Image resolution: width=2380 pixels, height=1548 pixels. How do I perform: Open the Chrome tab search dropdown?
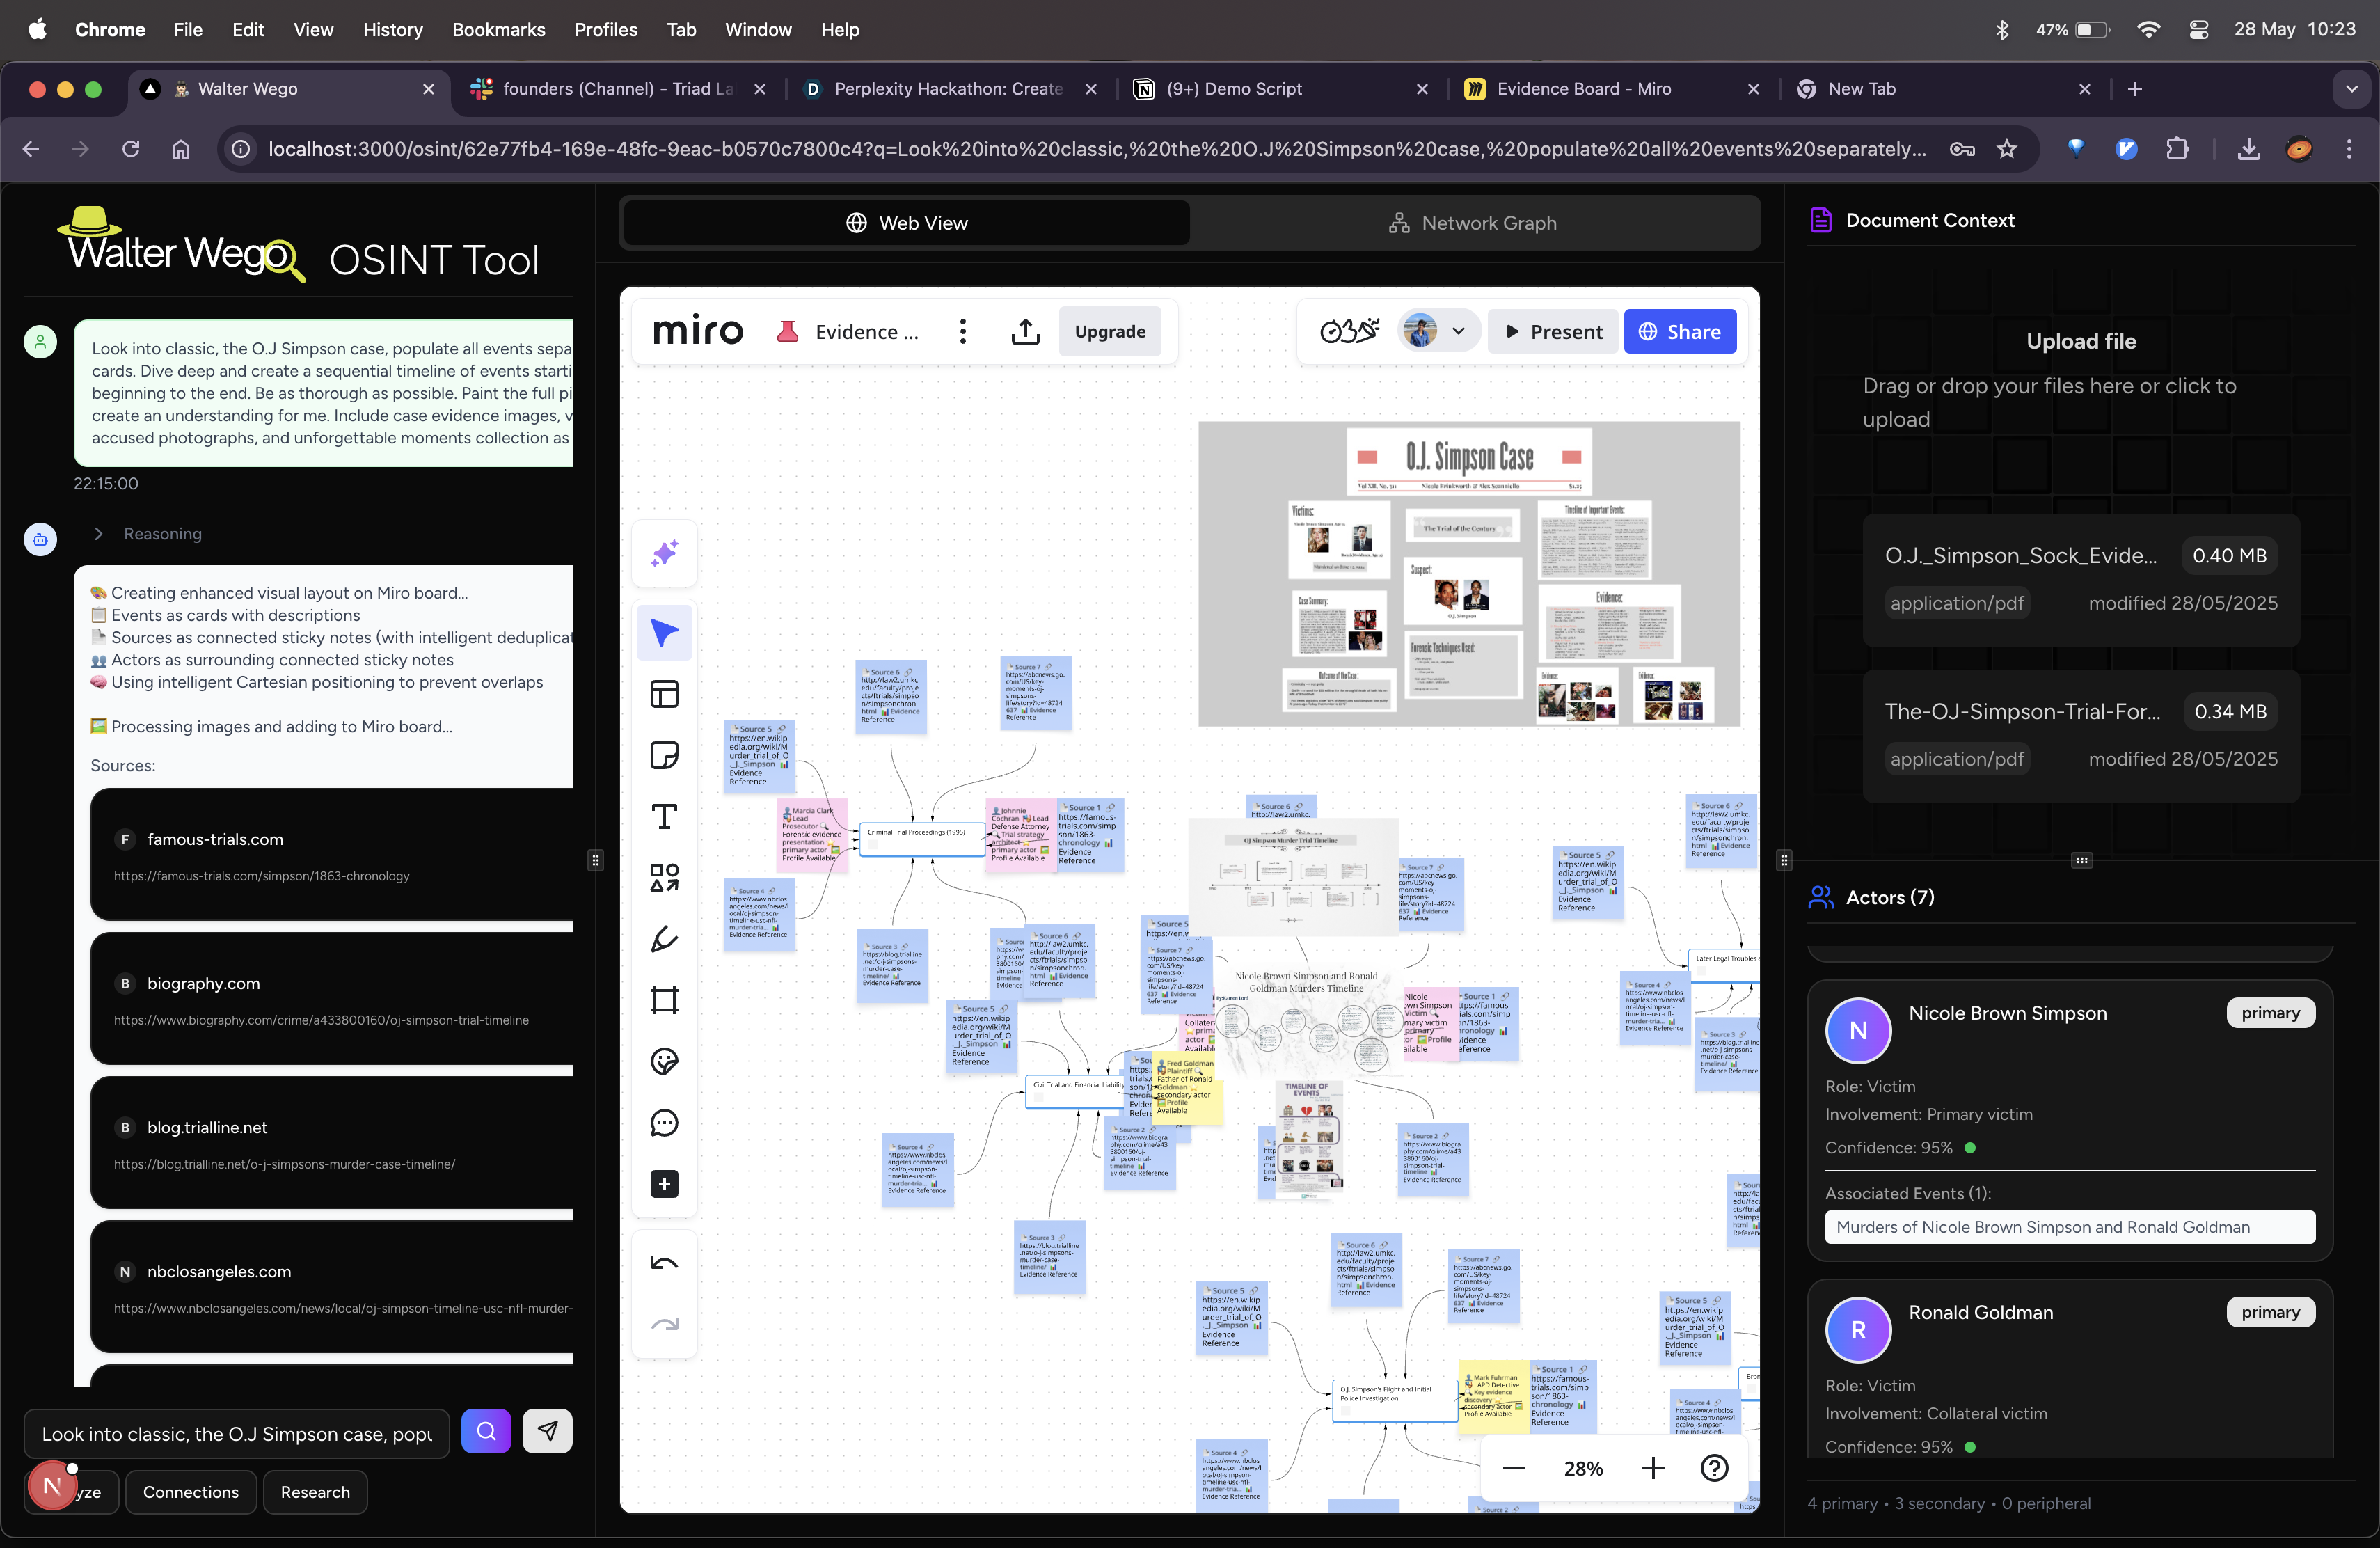2351,89
